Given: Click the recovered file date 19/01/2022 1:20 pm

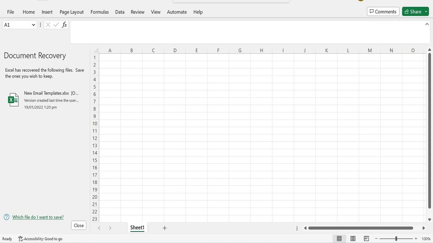Looking at the screenshot, I should click(40, 107).
